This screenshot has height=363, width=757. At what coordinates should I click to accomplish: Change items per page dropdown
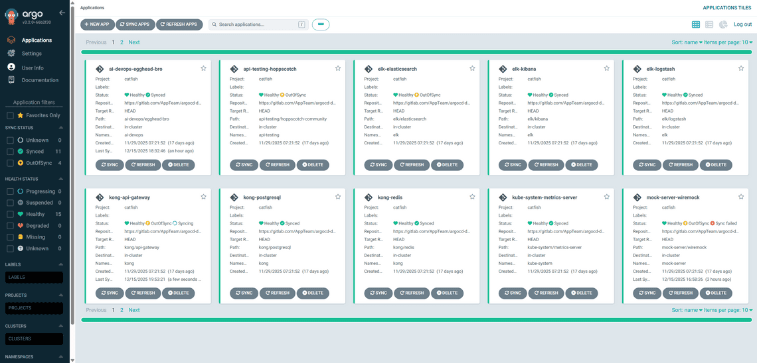click(728, 42)
